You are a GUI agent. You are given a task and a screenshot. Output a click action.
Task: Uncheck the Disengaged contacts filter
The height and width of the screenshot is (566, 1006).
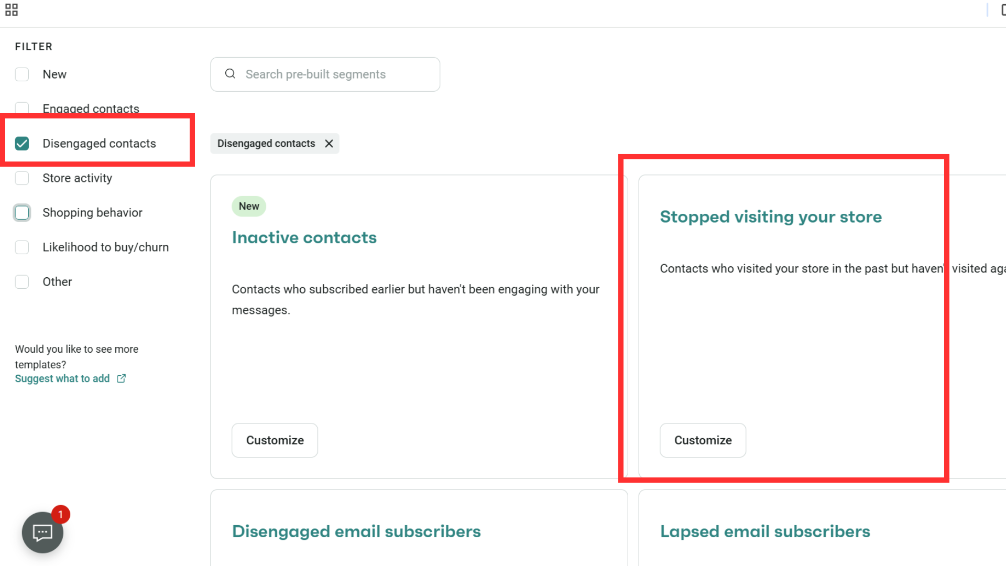[22, 144]
